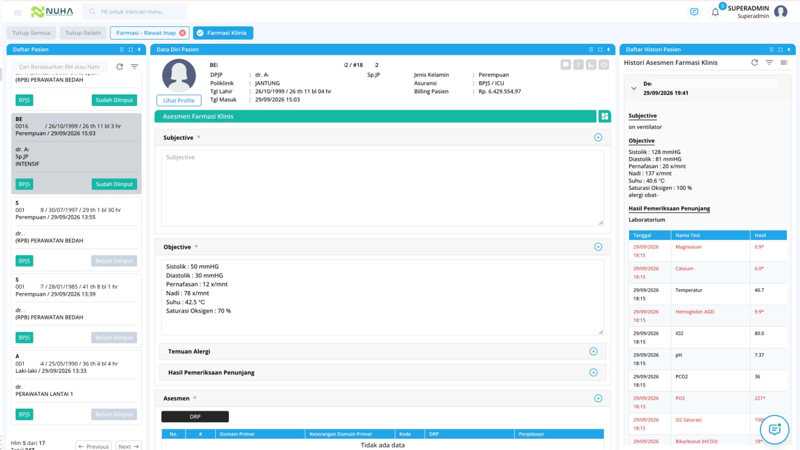This screenshot has height=450, width=800.
Task: Refresh the Histori Asesmen Farmasi Klinis
Action: coord(754,62)
